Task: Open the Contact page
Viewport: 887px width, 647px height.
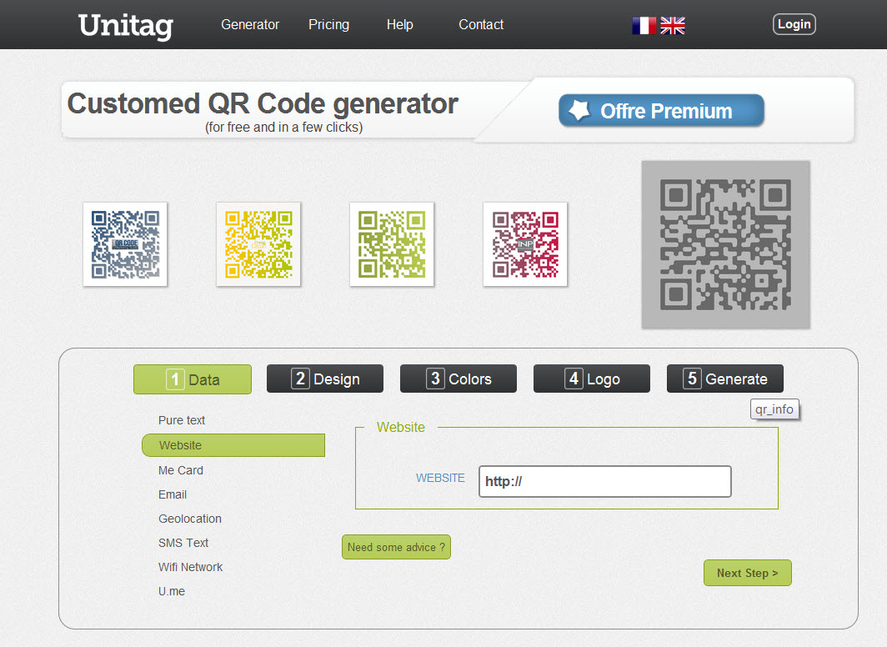Action: pos(481,25)
